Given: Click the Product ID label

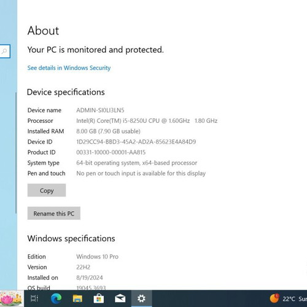Looking at the screenshot, I should click(x=42, y=152).
